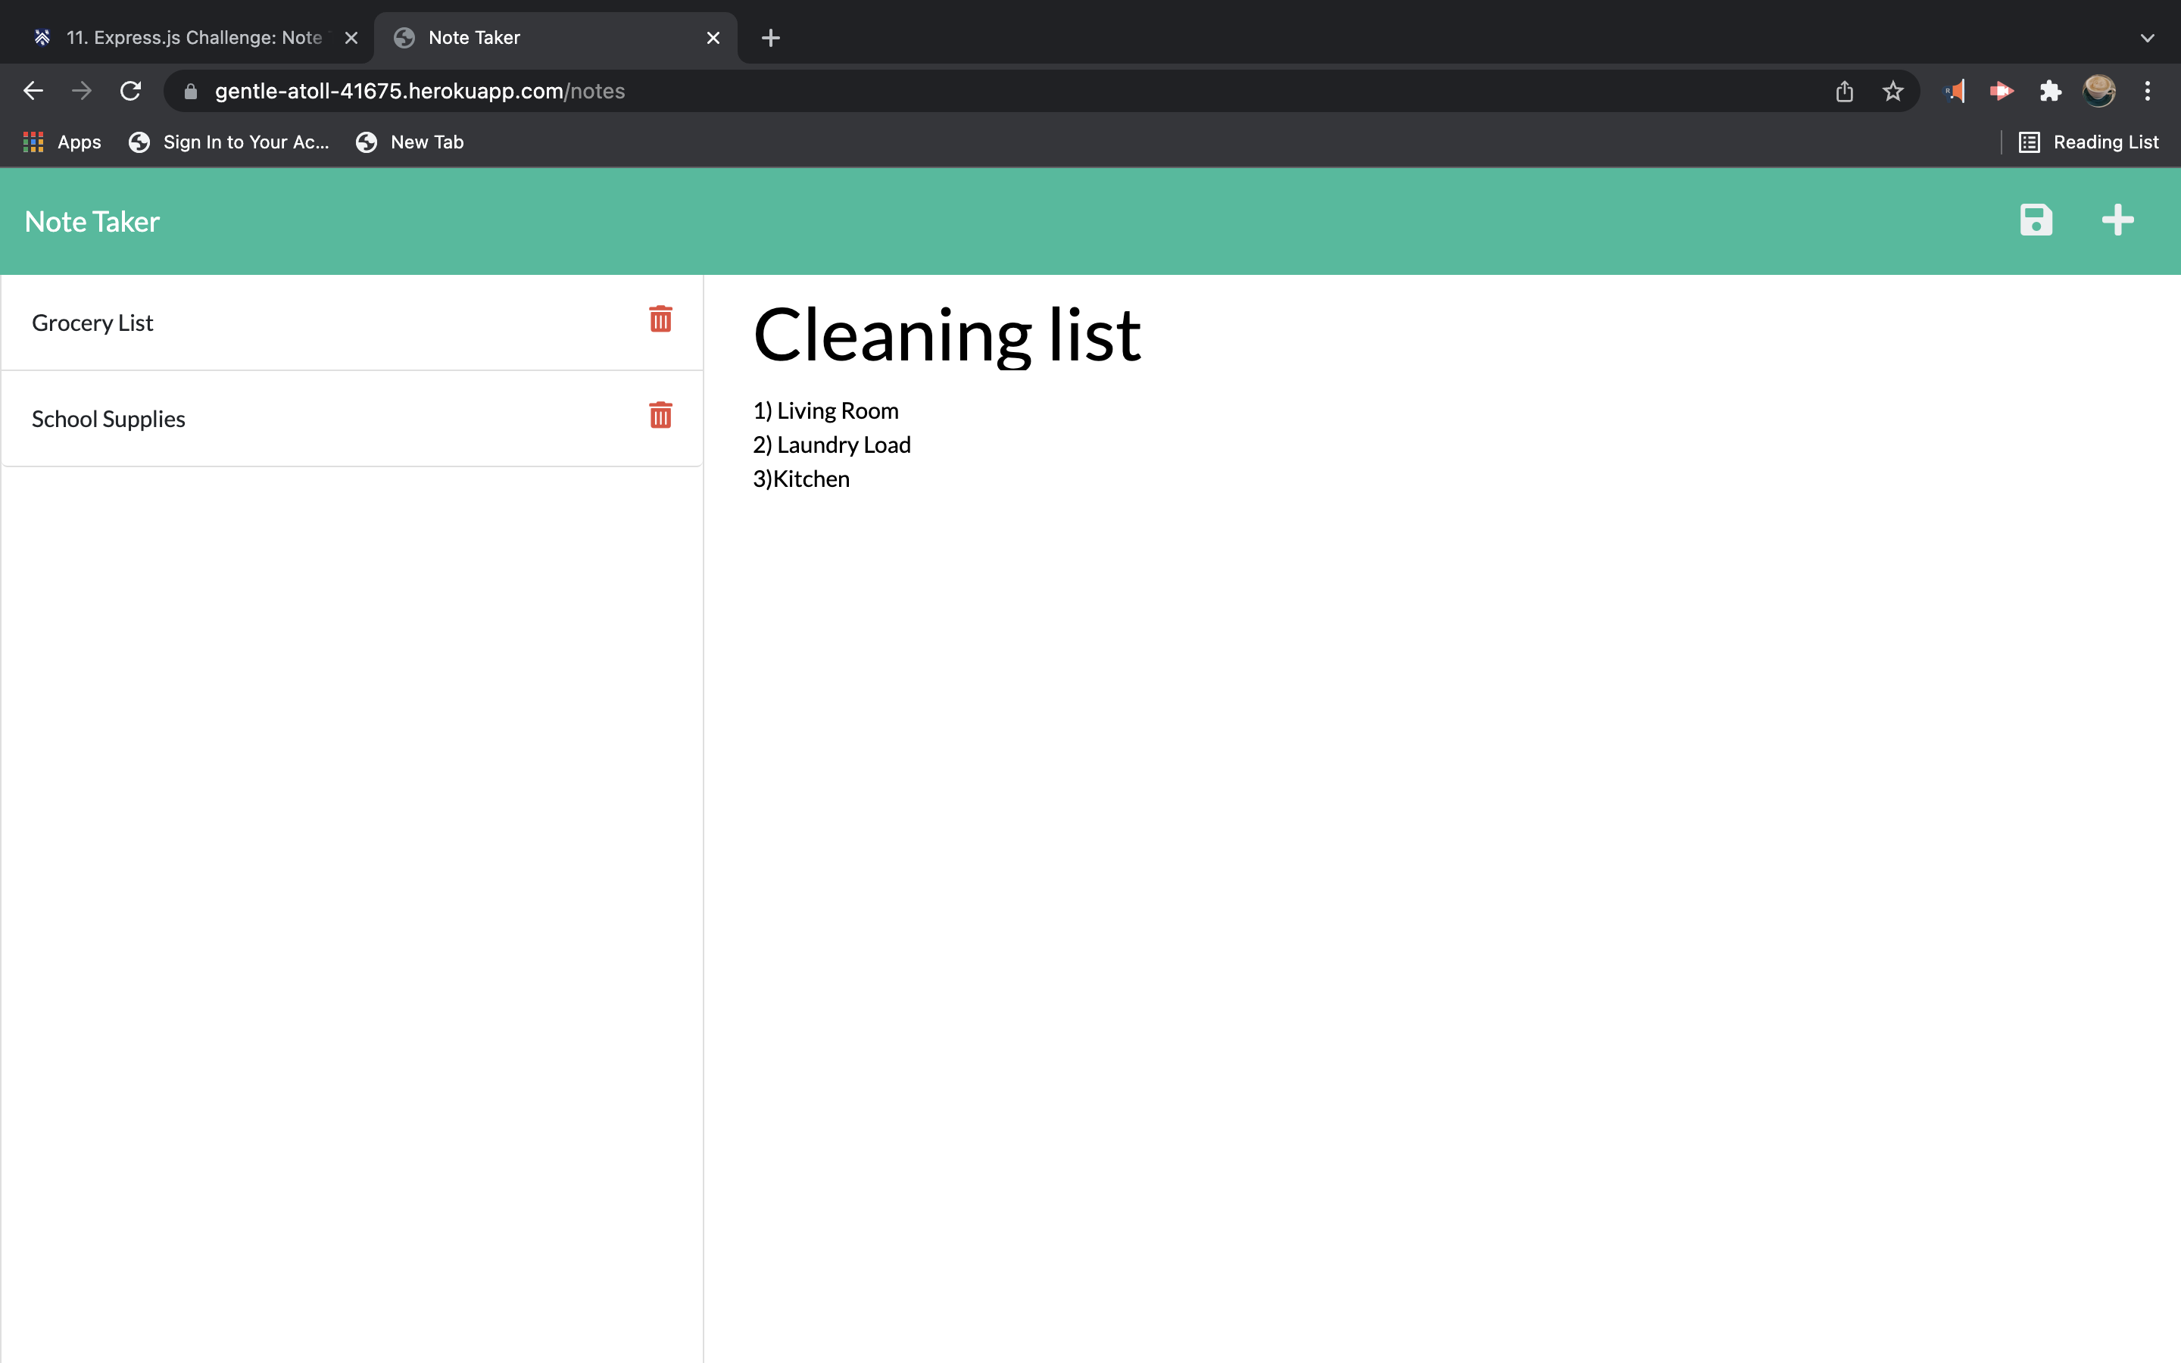Select the Grocery List note
The height and width of the screenshot is (1363, 2181).
(x=93, y=323)
